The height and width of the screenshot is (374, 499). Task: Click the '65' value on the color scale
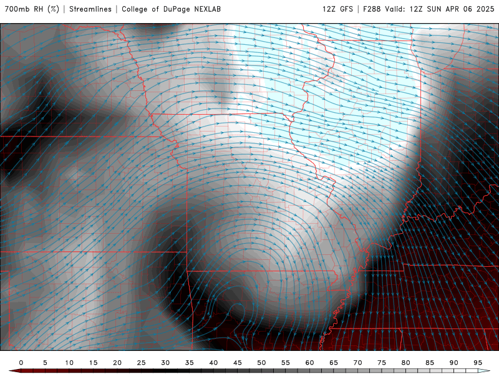(x=334, y=363)
